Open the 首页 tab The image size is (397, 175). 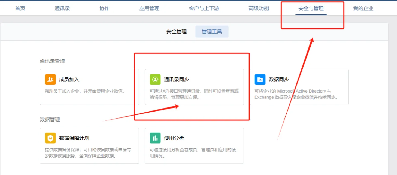20,8
